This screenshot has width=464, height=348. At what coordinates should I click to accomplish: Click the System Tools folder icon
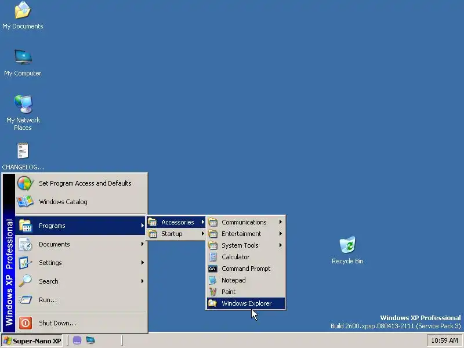point(213,245)
